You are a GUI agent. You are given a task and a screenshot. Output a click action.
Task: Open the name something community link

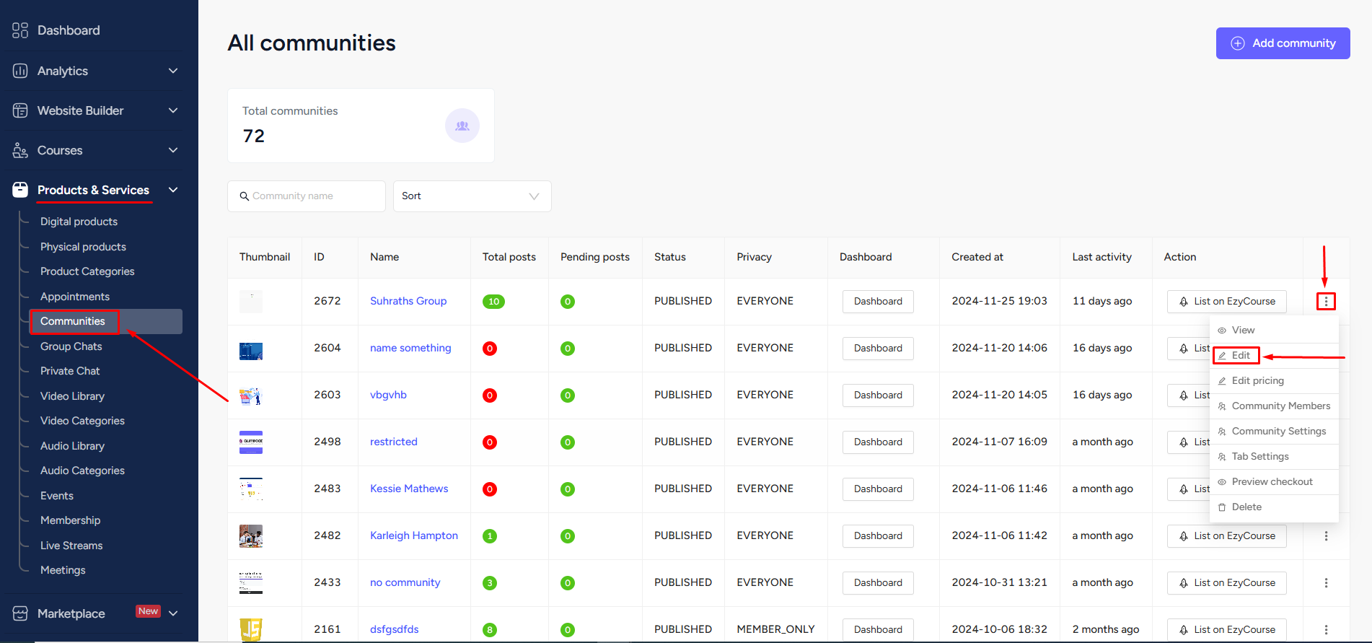[410, 348]
